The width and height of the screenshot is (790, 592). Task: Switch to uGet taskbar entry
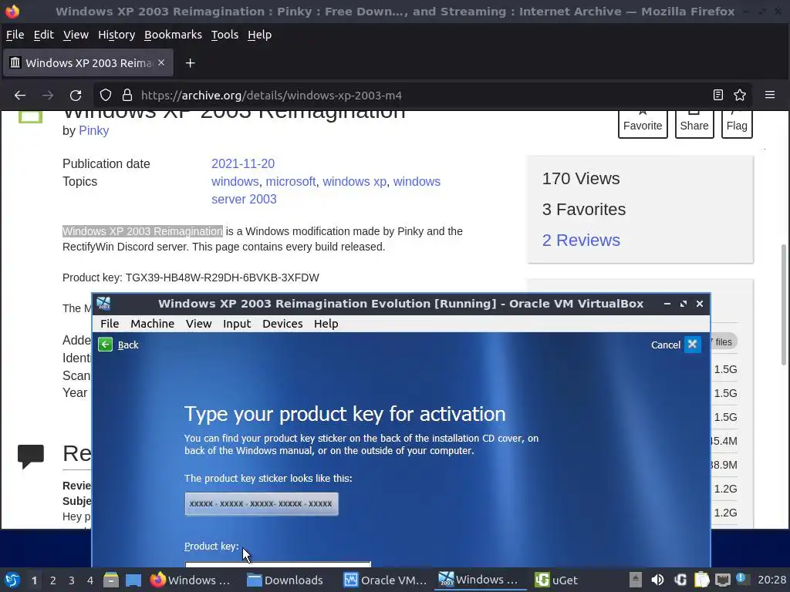click(x=556, y=580)
